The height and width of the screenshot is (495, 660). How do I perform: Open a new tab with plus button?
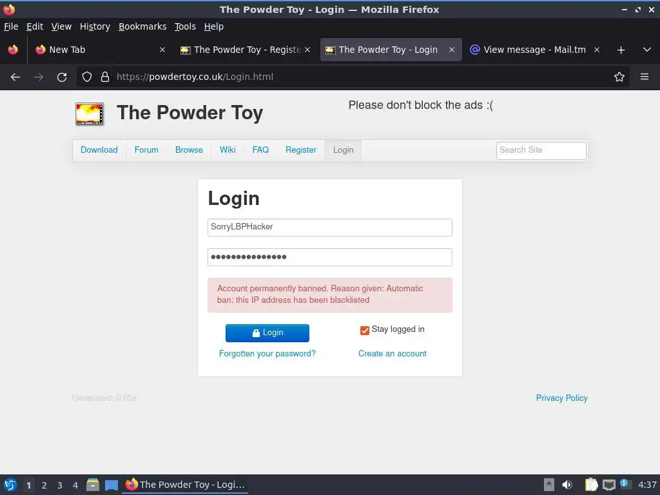(621, 50)
